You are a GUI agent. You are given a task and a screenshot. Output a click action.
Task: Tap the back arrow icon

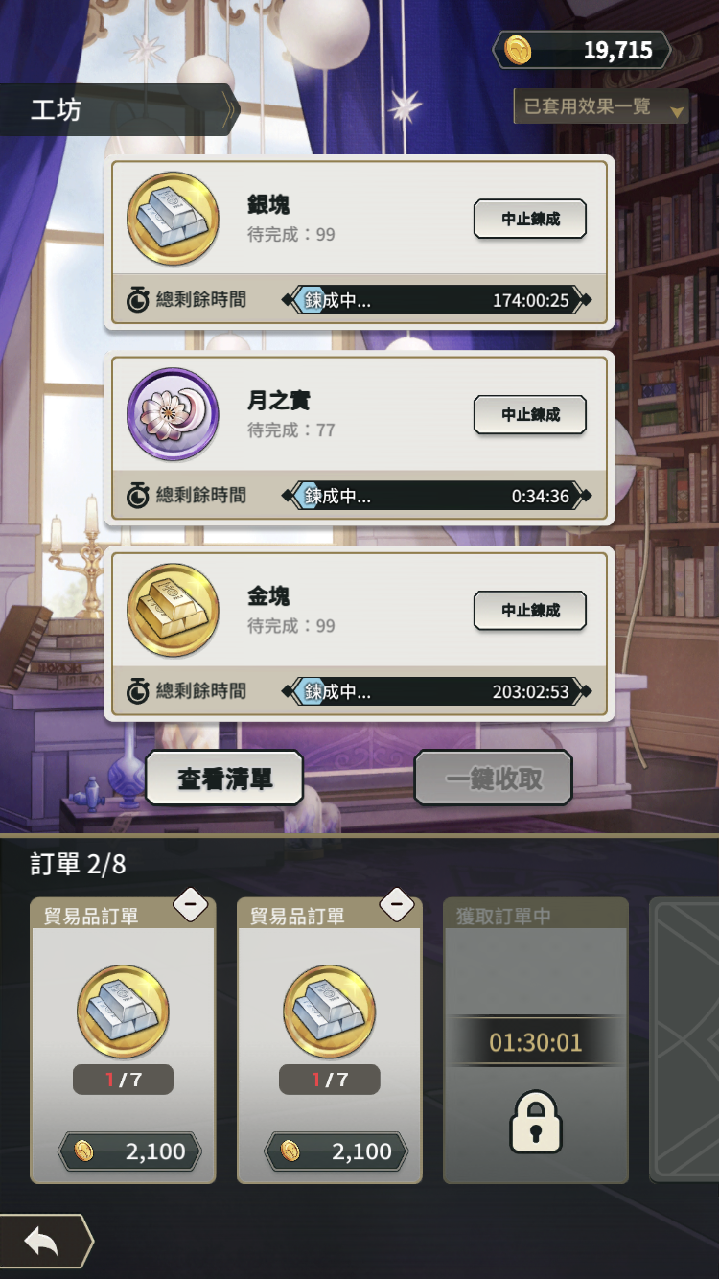41,1243
